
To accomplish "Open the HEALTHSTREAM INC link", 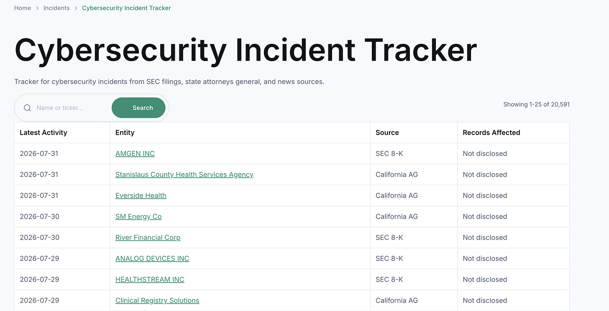I will pyautogui.click(x=150, y=279).
